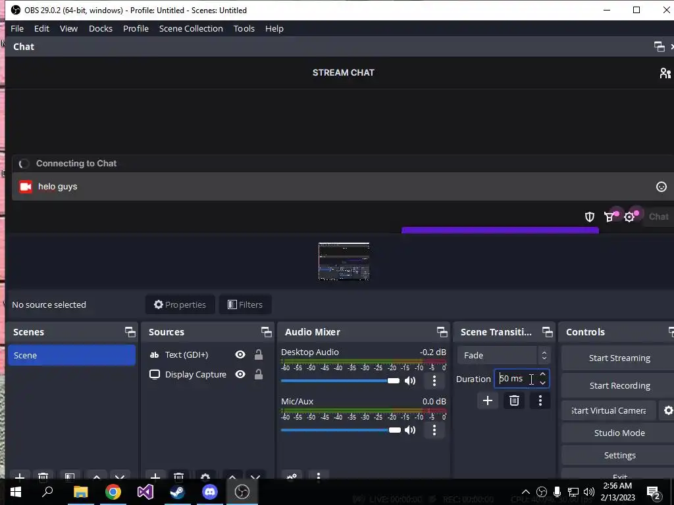Enable Studio Mode
Image resolution: width=674 pixels, height=505 pixels.
[x=619, y=433]
